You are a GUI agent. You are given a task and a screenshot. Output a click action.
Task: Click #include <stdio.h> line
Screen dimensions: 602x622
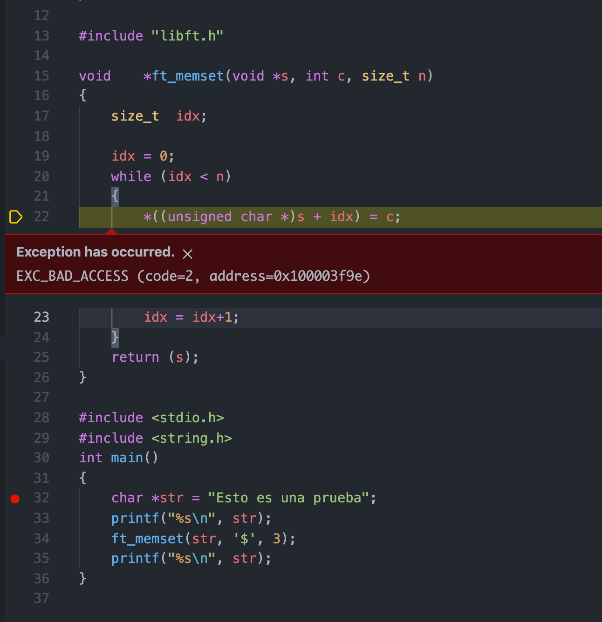(151, 418)
